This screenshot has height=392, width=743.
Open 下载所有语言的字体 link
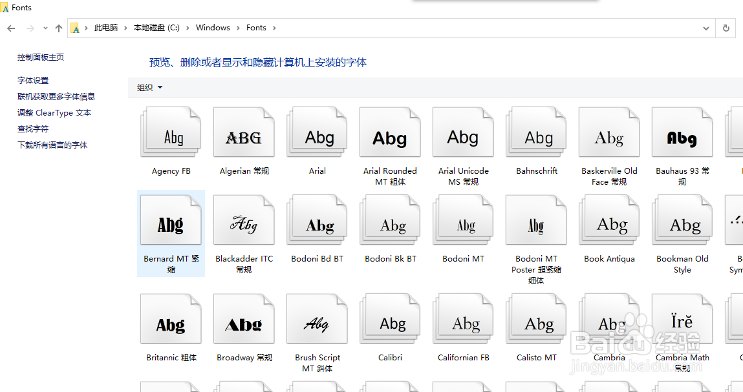click(x=52, y=145)
